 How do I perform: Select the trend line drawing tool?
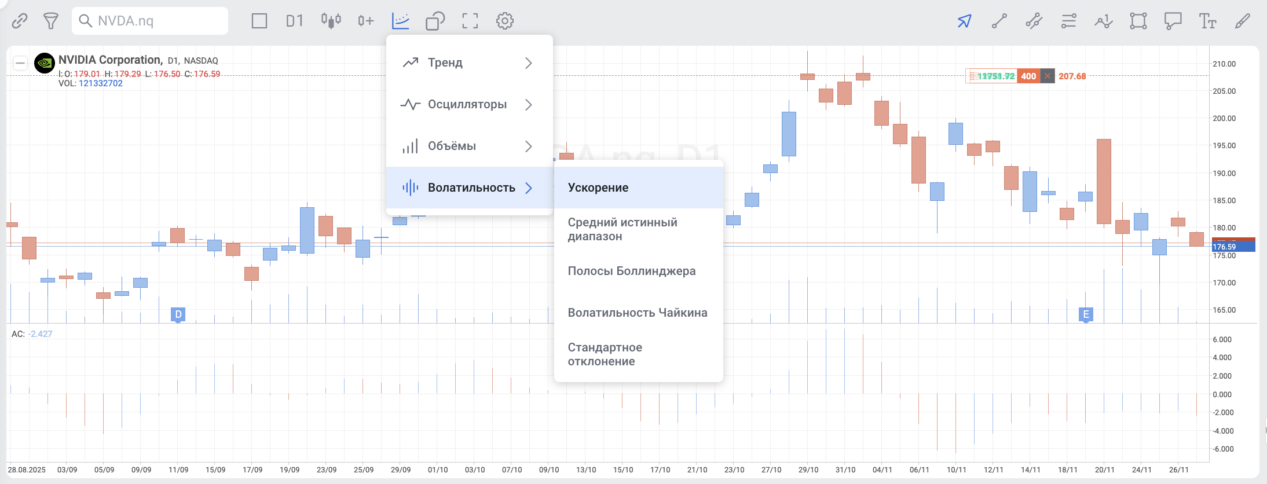999,21
